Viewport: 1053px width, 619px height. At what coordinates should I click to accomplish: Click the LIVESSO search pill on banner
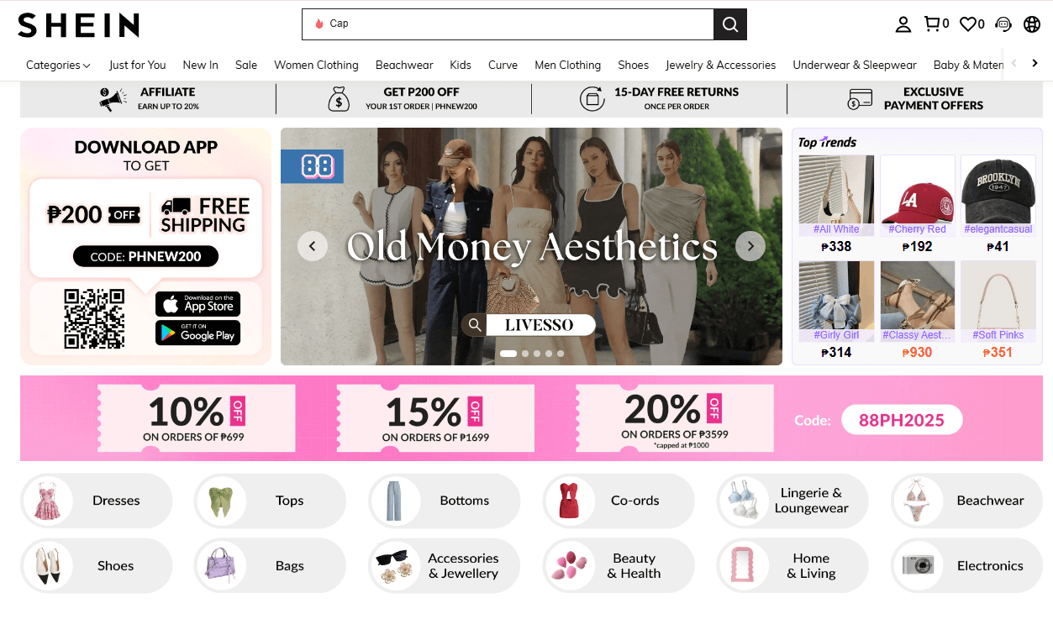pyautogui.click(x=529, y=325)
